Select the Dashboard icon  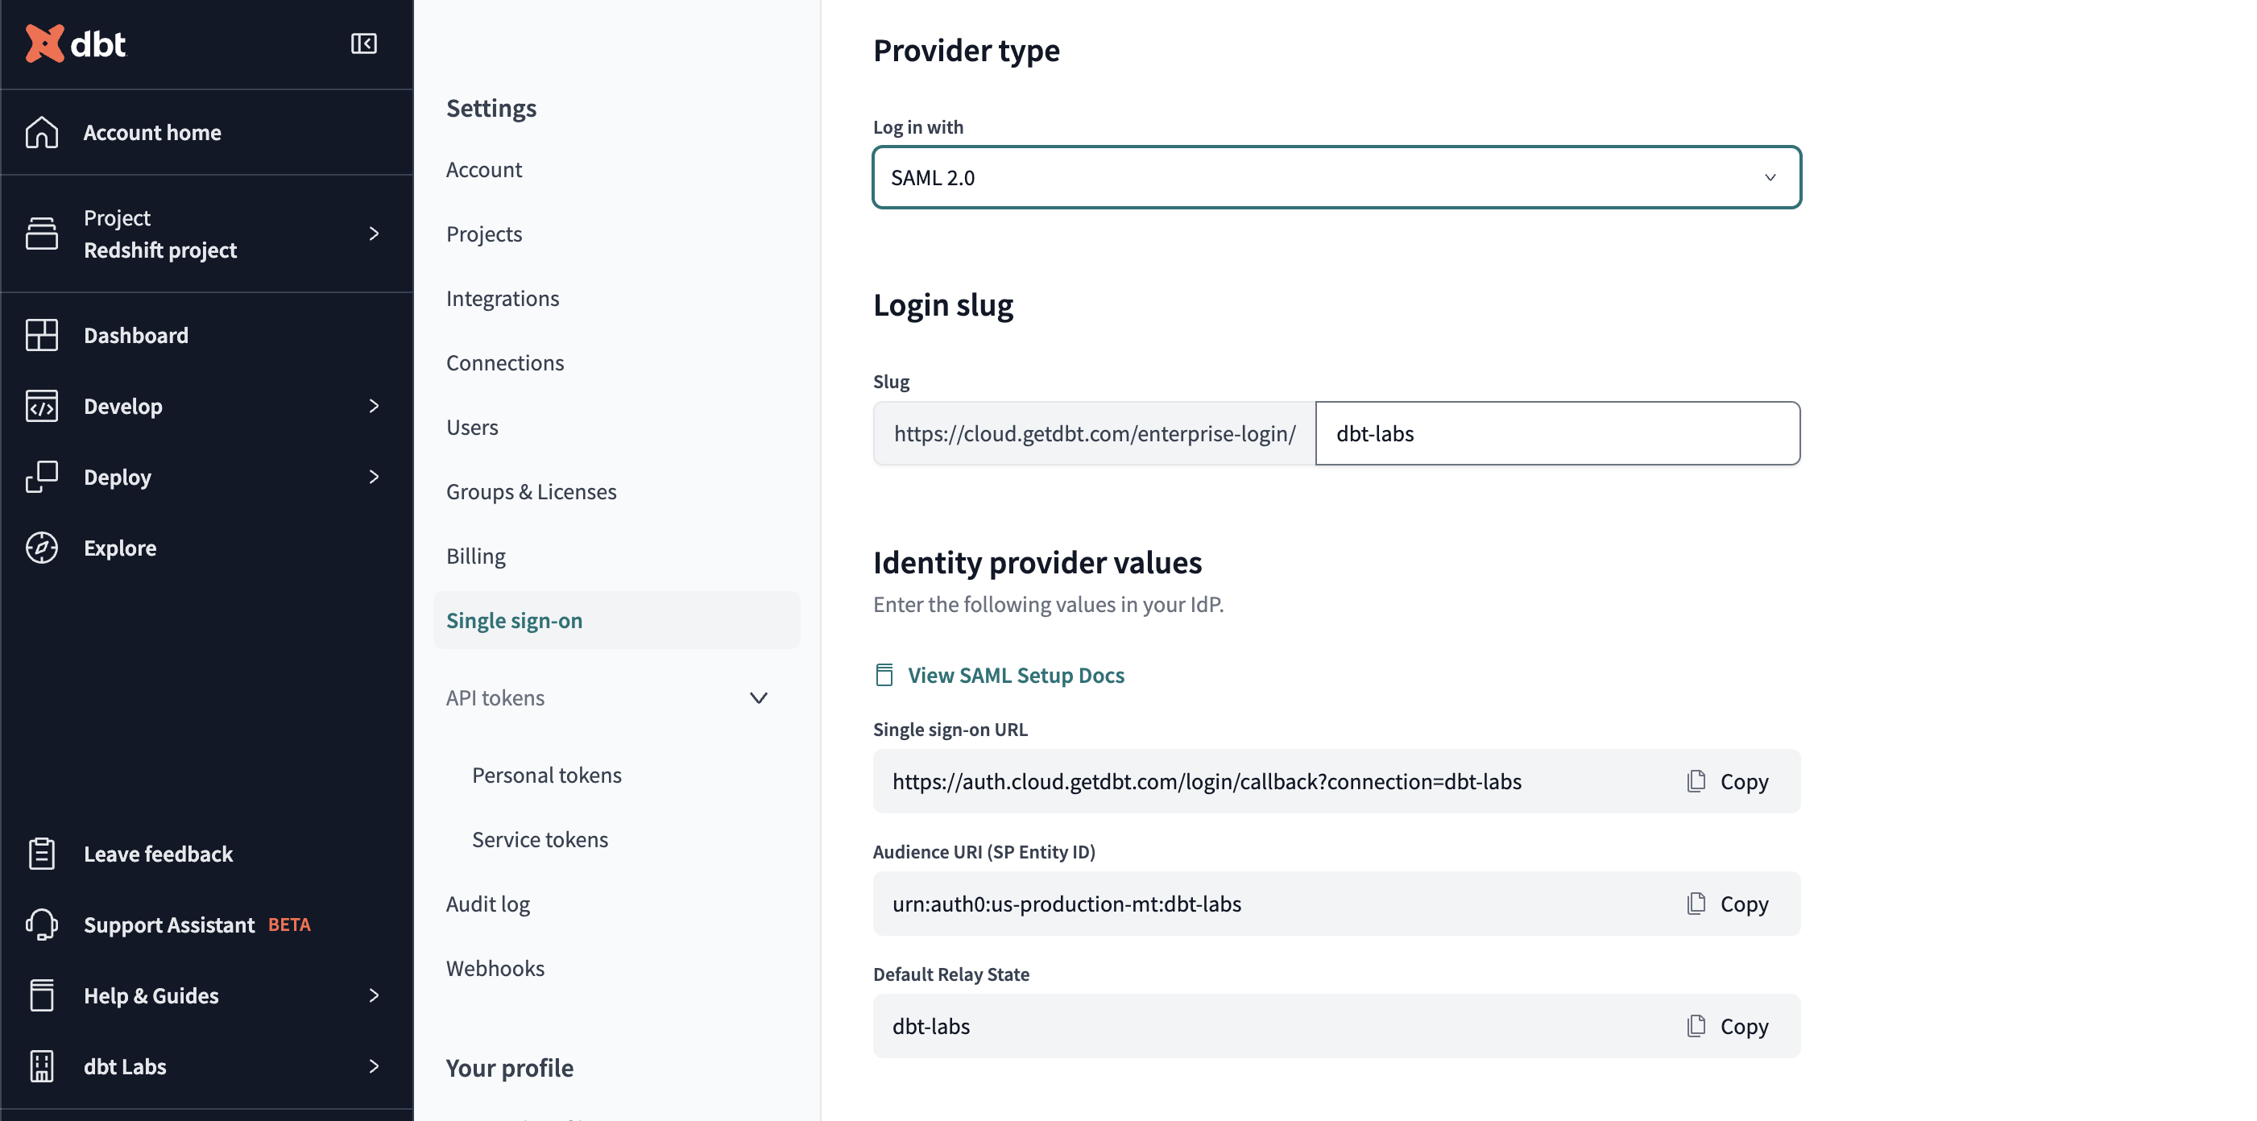(x=41, y=334)
